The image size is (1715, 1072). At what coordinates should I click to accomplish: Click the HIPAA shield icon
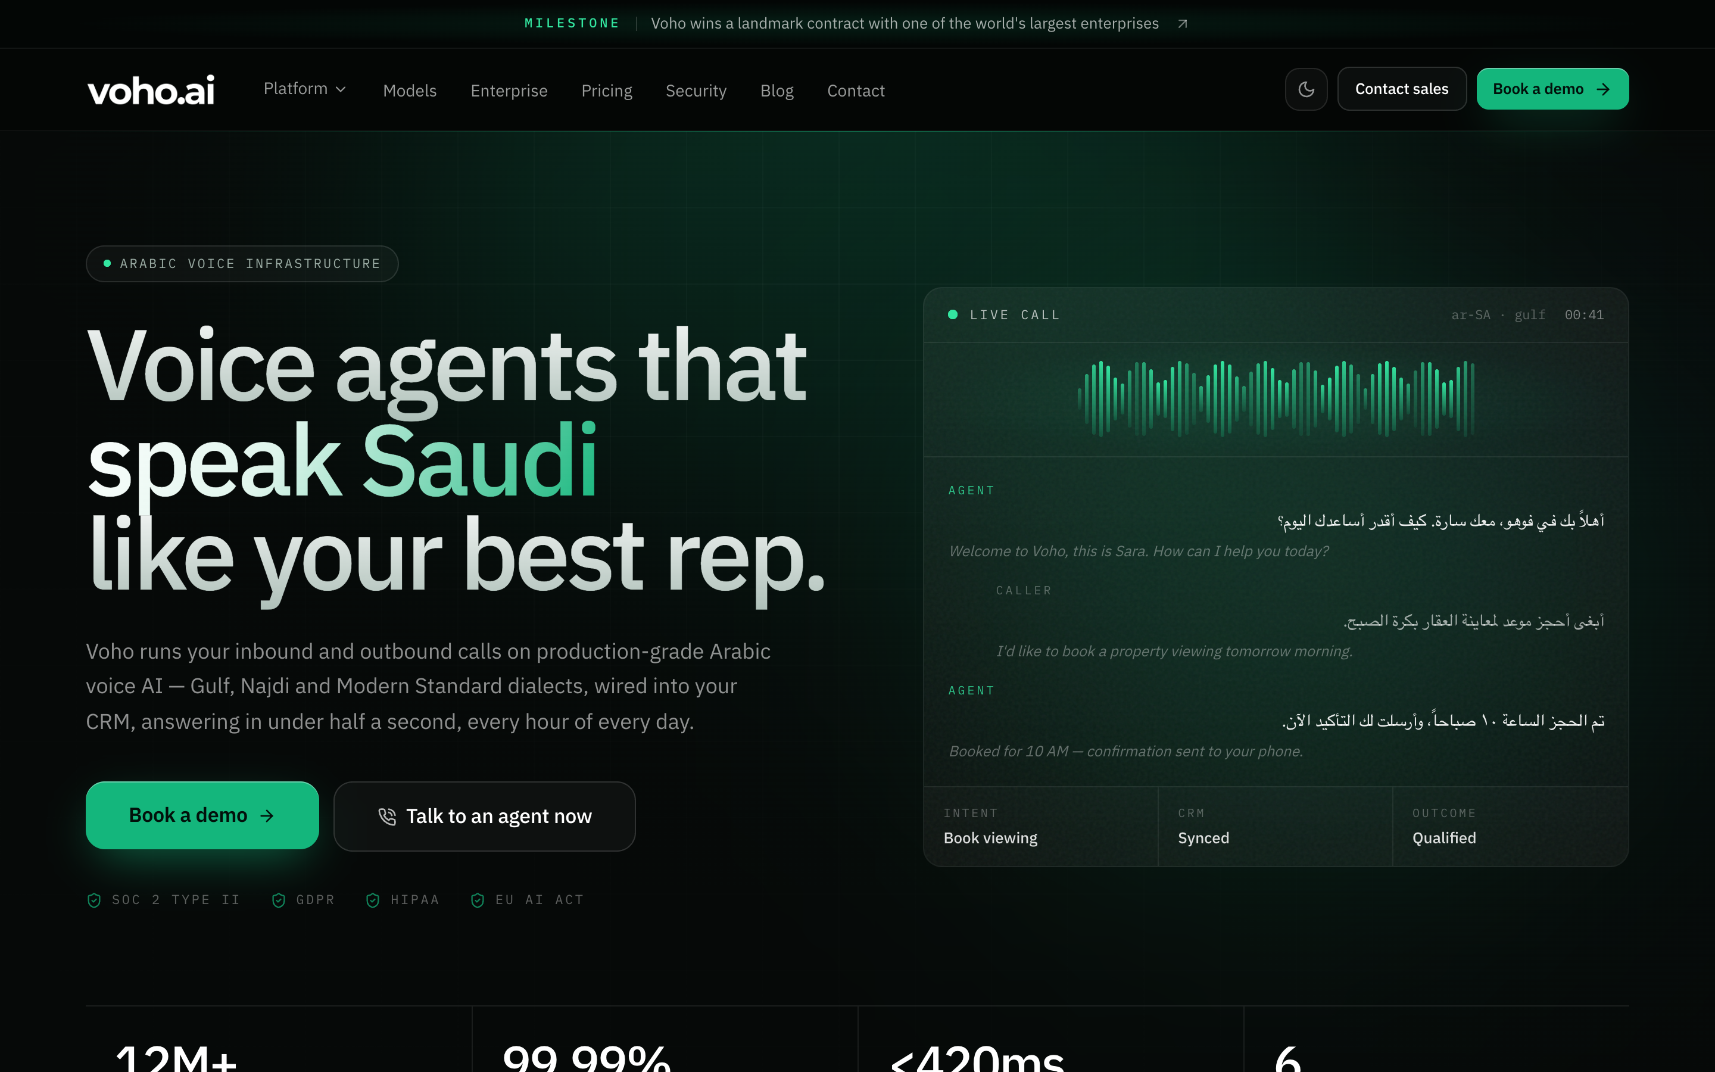pos(373,900)
